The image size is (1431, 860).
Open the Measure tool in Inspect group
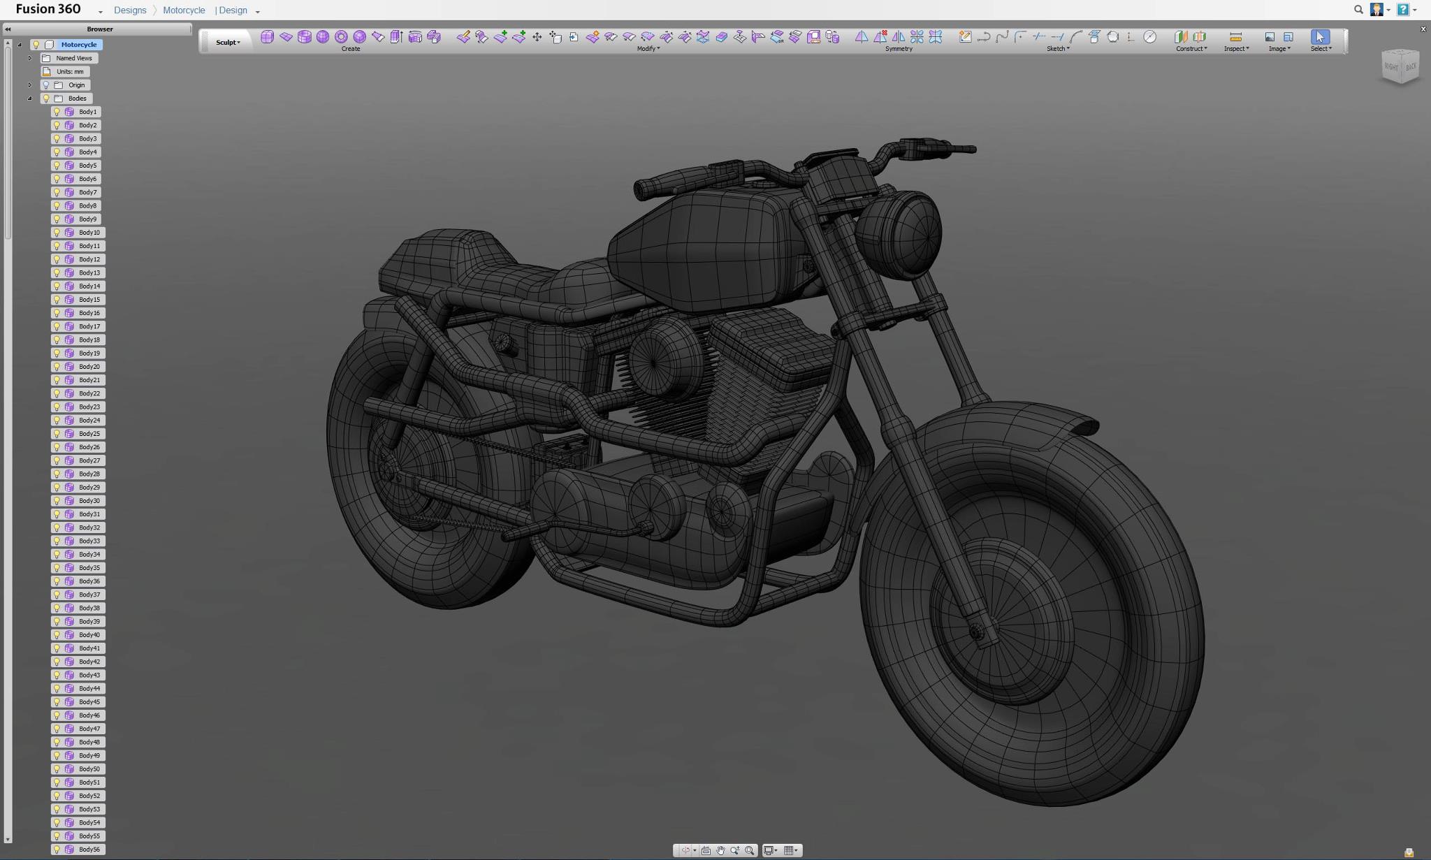coord(1237,36)
